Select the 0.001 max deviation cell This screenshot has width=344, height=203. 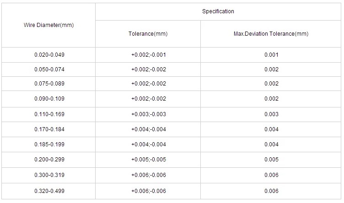pos(271,55)
